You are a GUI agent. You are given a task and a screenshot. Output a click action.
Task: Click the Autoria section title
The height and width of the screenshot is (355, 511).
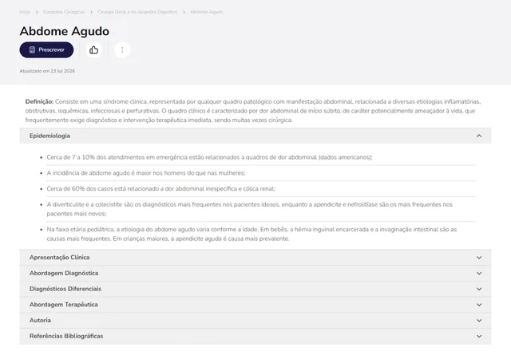pyautogui.click(x=40, y=320)
